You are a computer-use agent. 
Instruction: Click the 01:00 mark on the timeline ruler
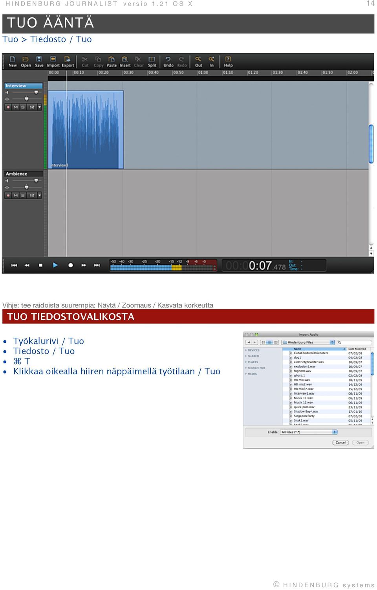(x=203, y=72)
